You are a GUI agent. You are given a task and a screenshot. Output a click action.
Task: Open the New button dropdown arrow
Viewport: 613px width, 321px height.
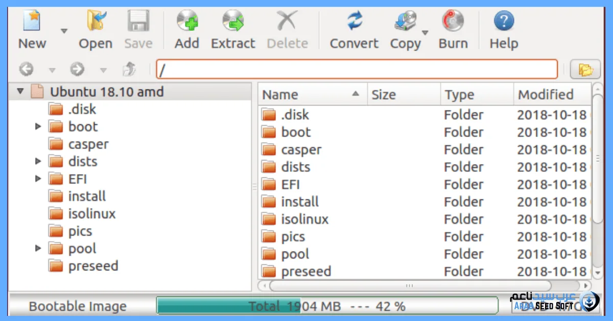coord(64,31)
